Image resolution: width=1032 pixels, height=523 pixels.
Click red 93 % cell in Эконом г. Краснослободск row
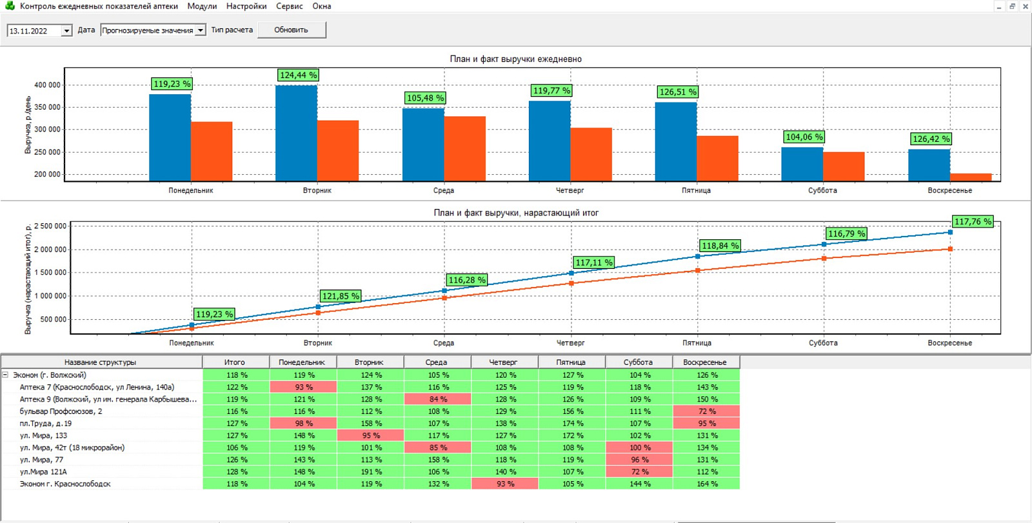(504, 484)
